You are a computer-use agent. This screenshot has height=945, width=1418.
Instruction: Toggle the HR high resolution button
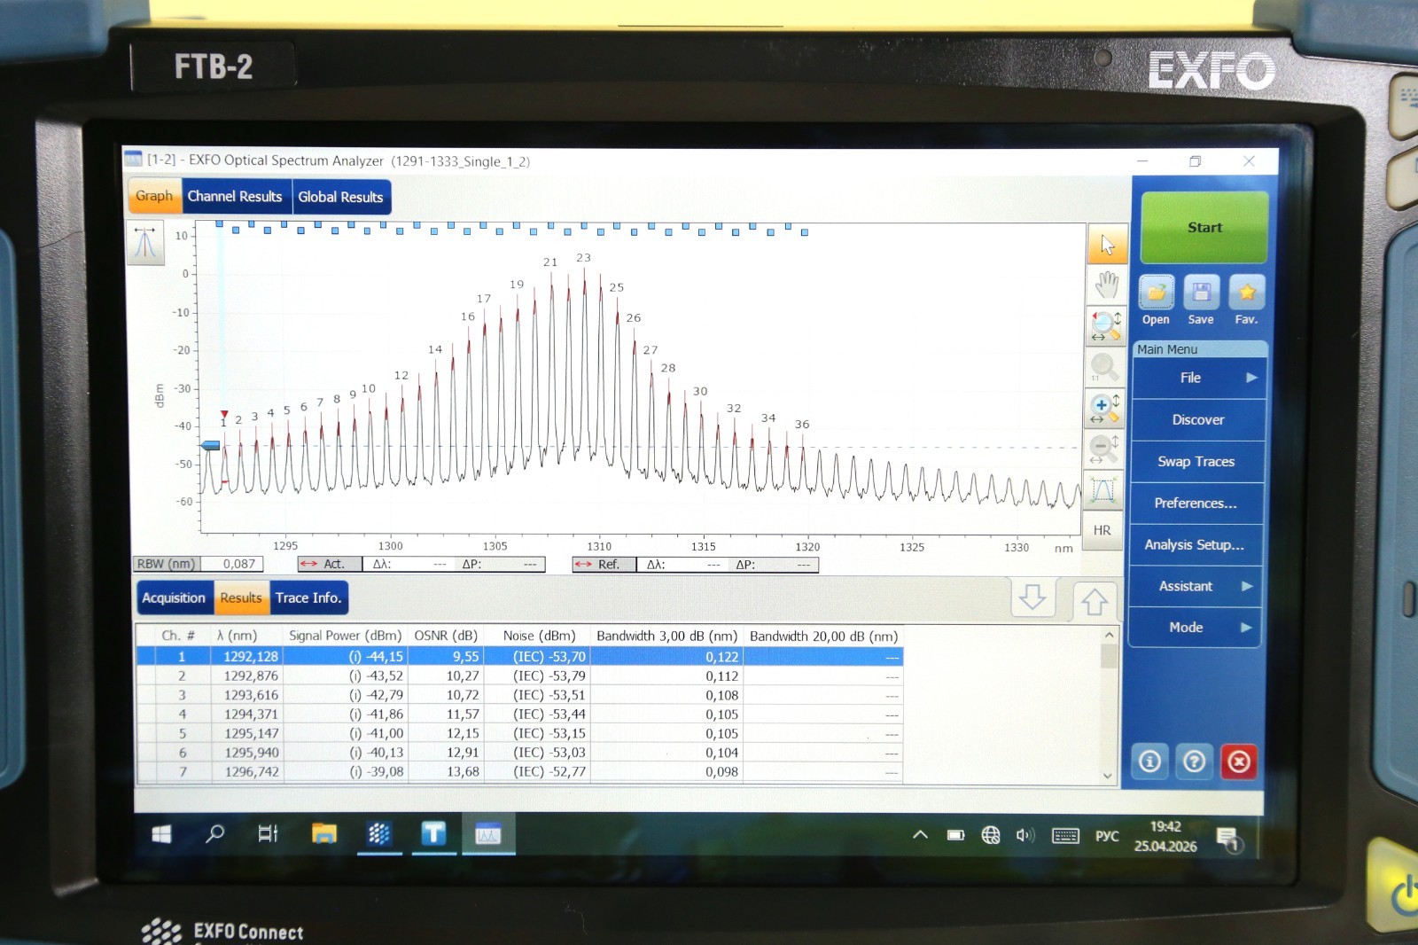[1102, 530]
